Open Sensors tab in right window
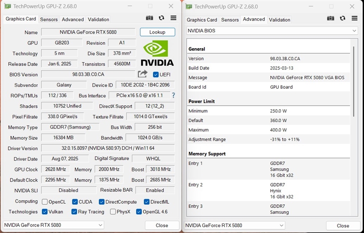 tap(230, 20)
